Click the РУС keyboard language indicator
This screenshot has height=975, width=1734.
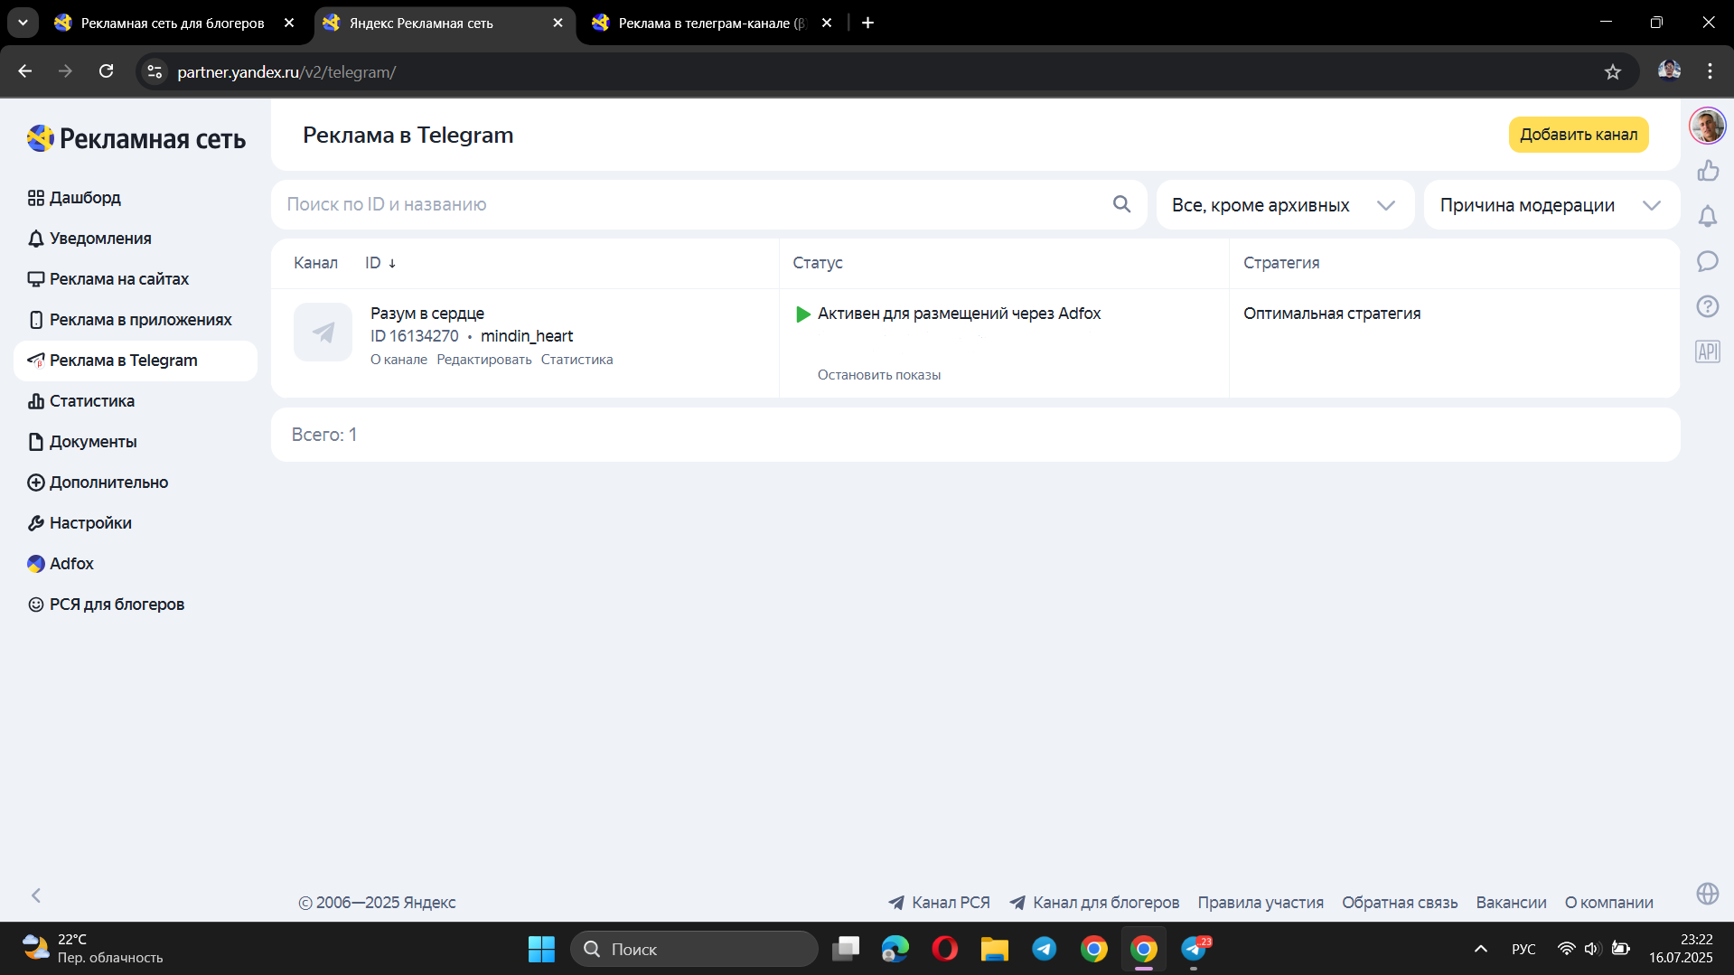(x=1523, y=949)
